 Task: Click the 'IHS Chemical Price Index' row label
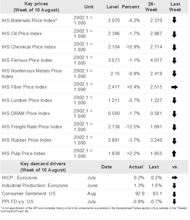29,47
